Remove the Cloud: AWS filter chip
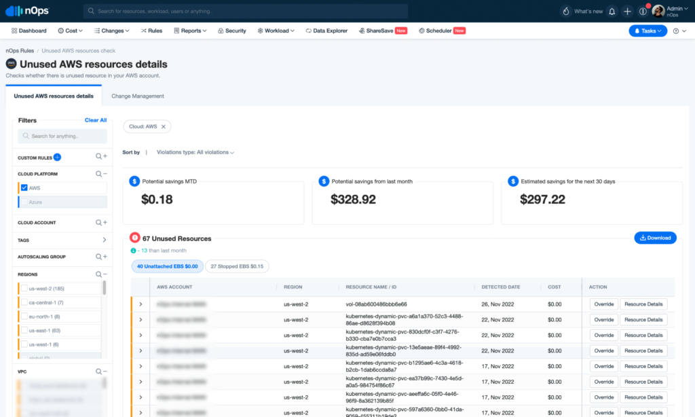 pyautogui.click(x=164, y=127)
